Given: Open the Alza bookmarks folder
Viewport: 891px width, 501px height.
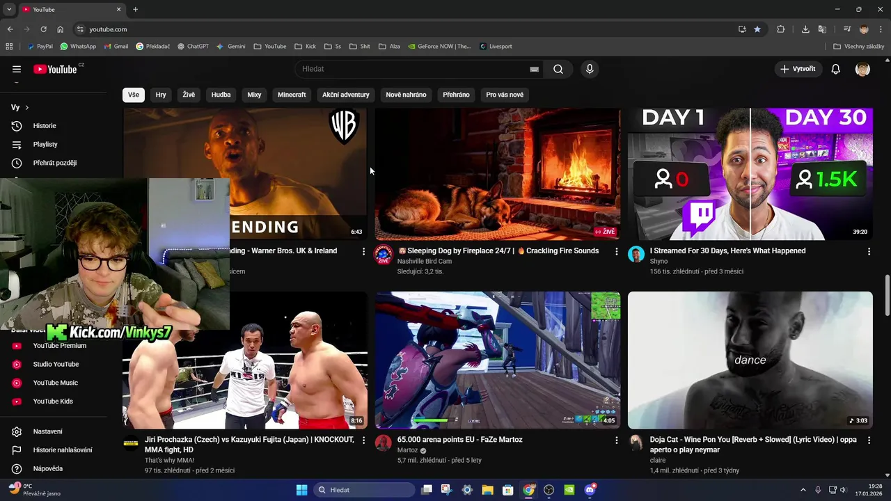Looking at the screenshot, I should pyautogui.click(x=389, y=47).
